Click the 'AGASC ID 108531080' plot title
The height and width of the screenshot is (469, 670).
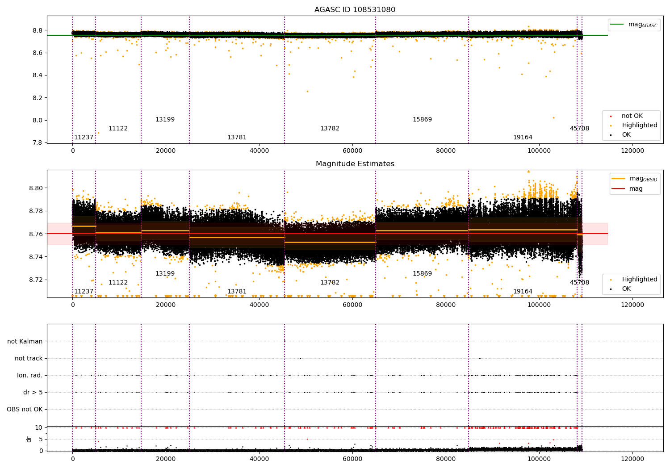click(x=355, y=10)
